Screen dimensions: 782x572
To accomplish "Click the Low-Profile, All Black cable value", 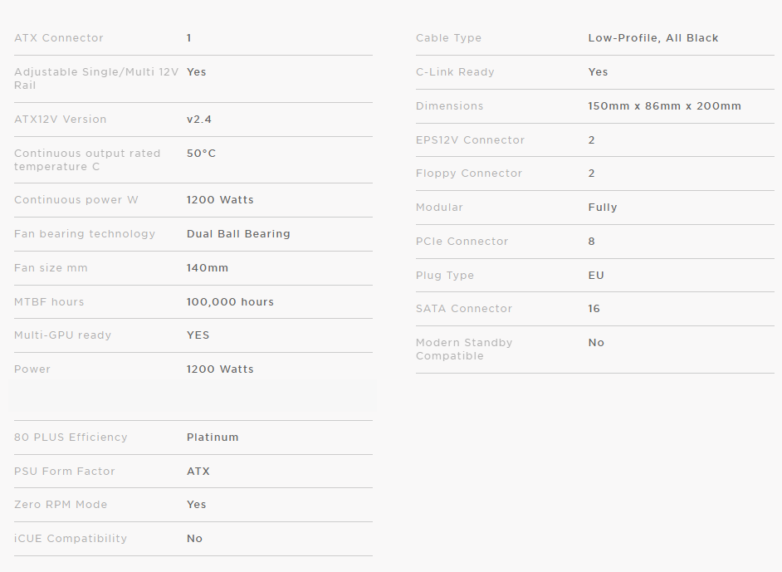I will click(653, 38).
